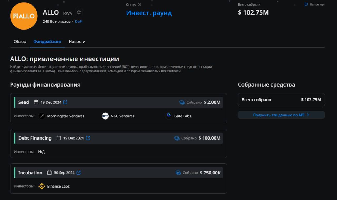Click the orange ALLO project logo
Image resolution: width=337 pixels, height=200 pixels.
point(24,16)
